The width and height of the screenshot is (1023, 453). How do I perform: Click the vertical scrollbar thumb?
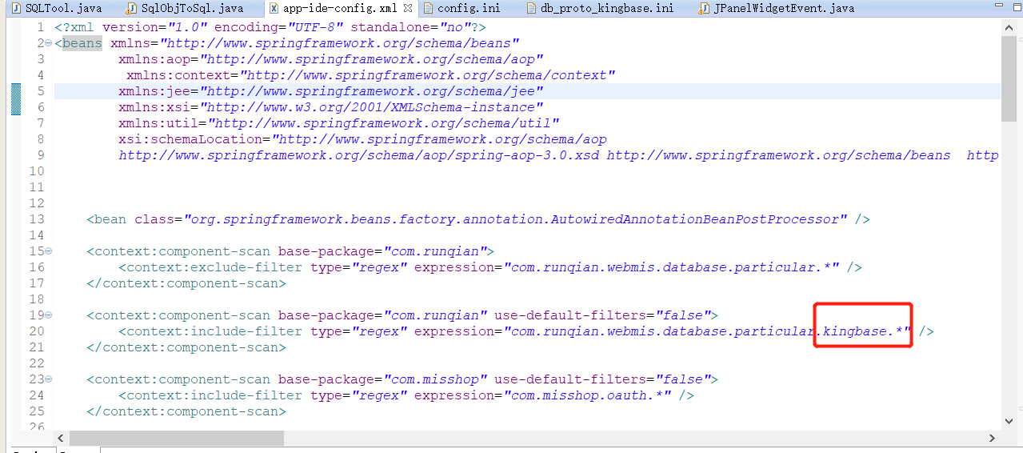(x=1008, y=78)
